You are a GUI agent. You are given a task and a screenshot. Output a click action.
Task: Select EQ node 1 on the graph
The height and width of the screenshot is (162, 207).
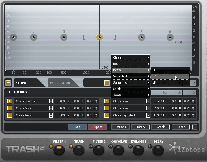coord(13,37)
